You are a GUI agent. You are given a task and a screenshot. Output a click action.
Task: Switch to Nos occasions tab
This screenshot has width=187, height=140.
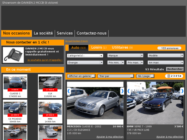[16, 33]
